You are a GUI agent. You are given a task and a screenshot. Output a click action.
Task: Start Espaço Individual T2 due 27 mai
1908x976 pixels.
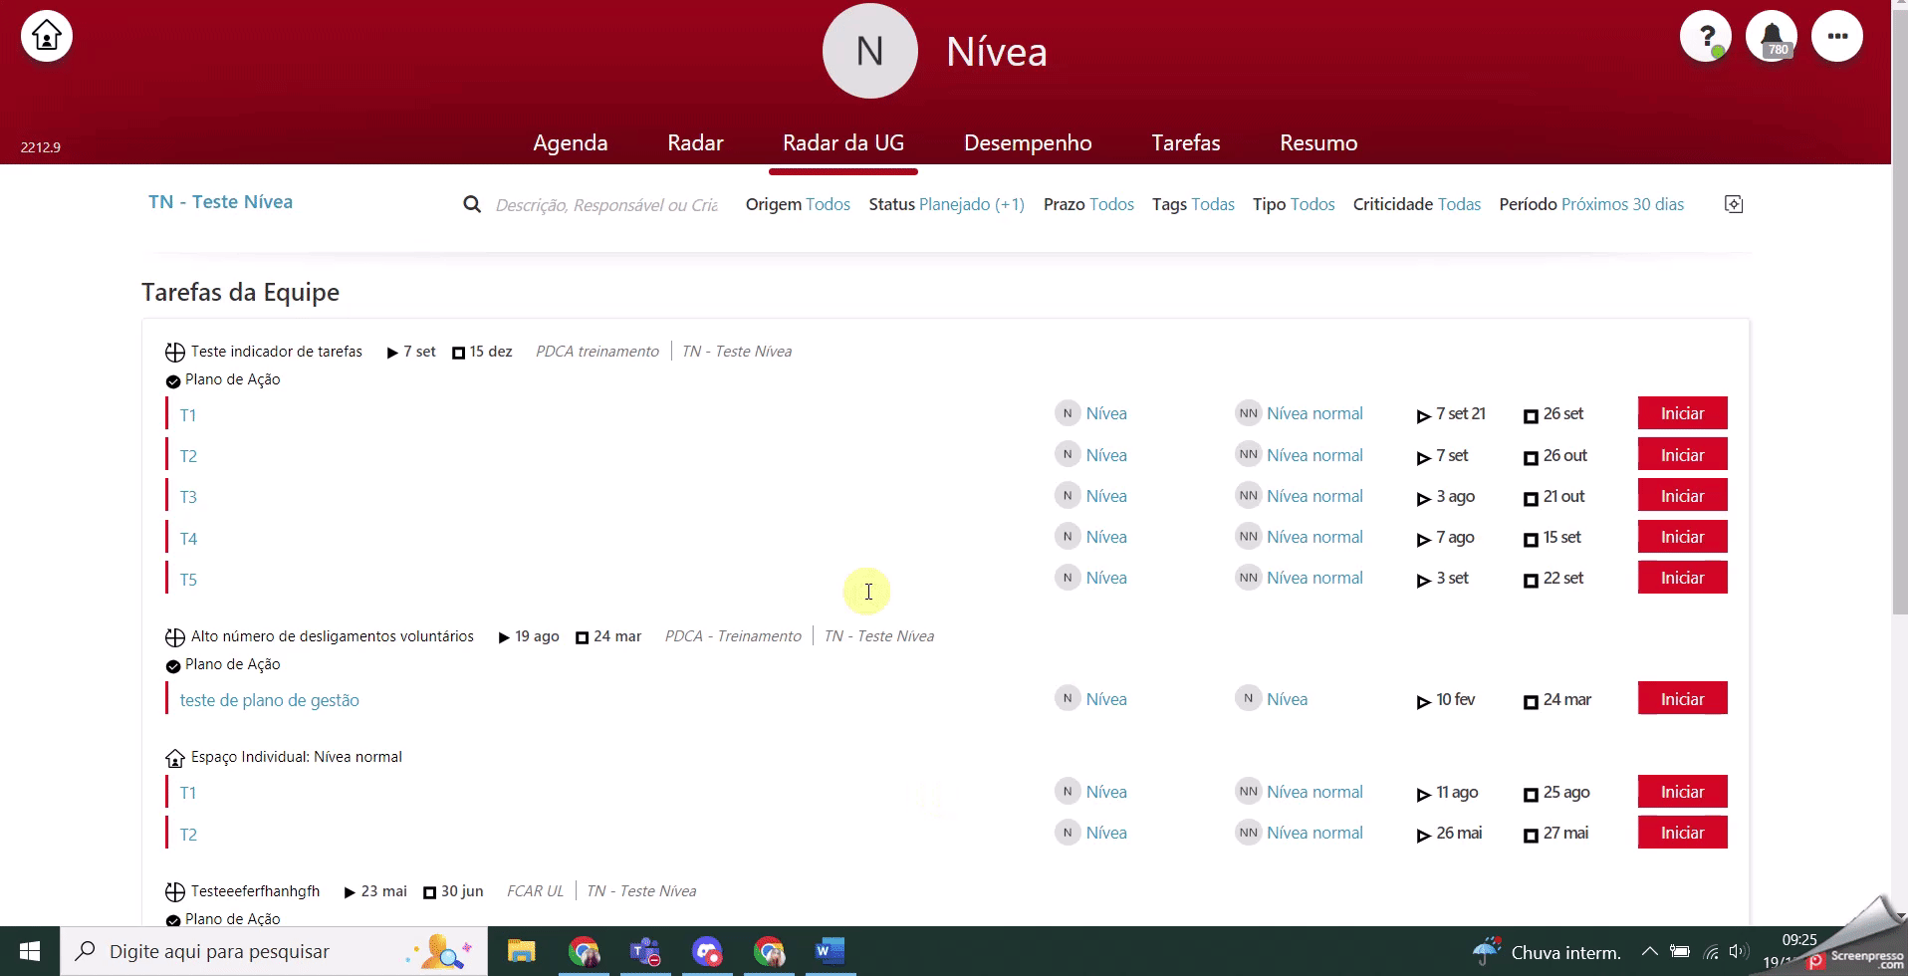(1682, 833)
